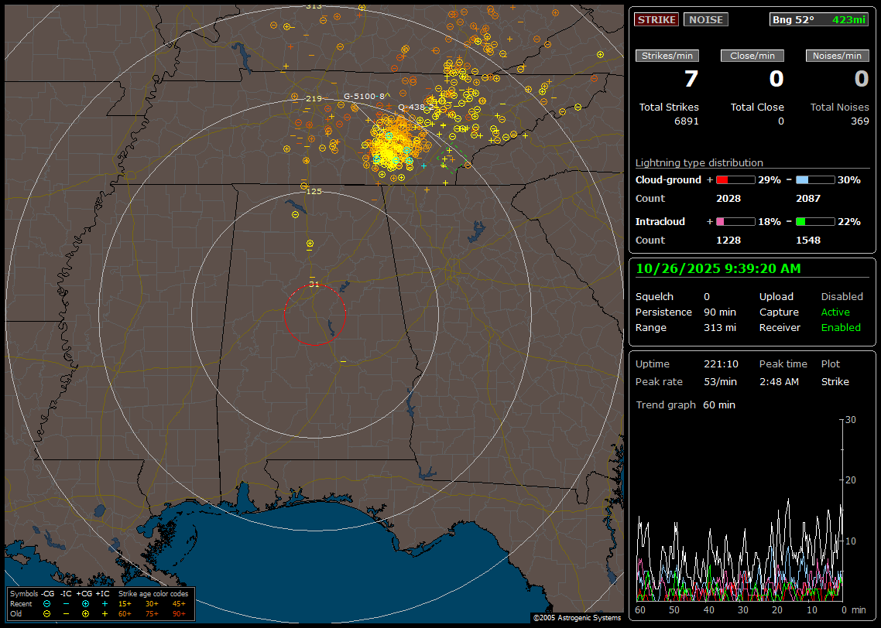
Task: Select the G-5100-8 storm cell label
Action: click(364, 96)
